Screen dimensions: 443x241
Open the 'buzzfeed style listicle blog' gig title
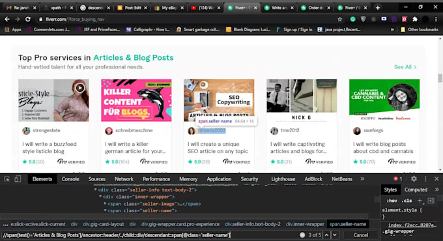pos(50,147)
